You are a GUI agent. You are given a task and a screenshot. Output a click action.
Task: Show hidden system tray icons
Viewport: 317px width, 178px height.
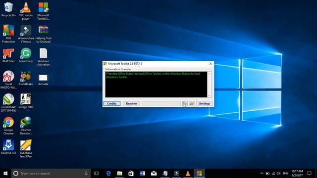(262, 174)
